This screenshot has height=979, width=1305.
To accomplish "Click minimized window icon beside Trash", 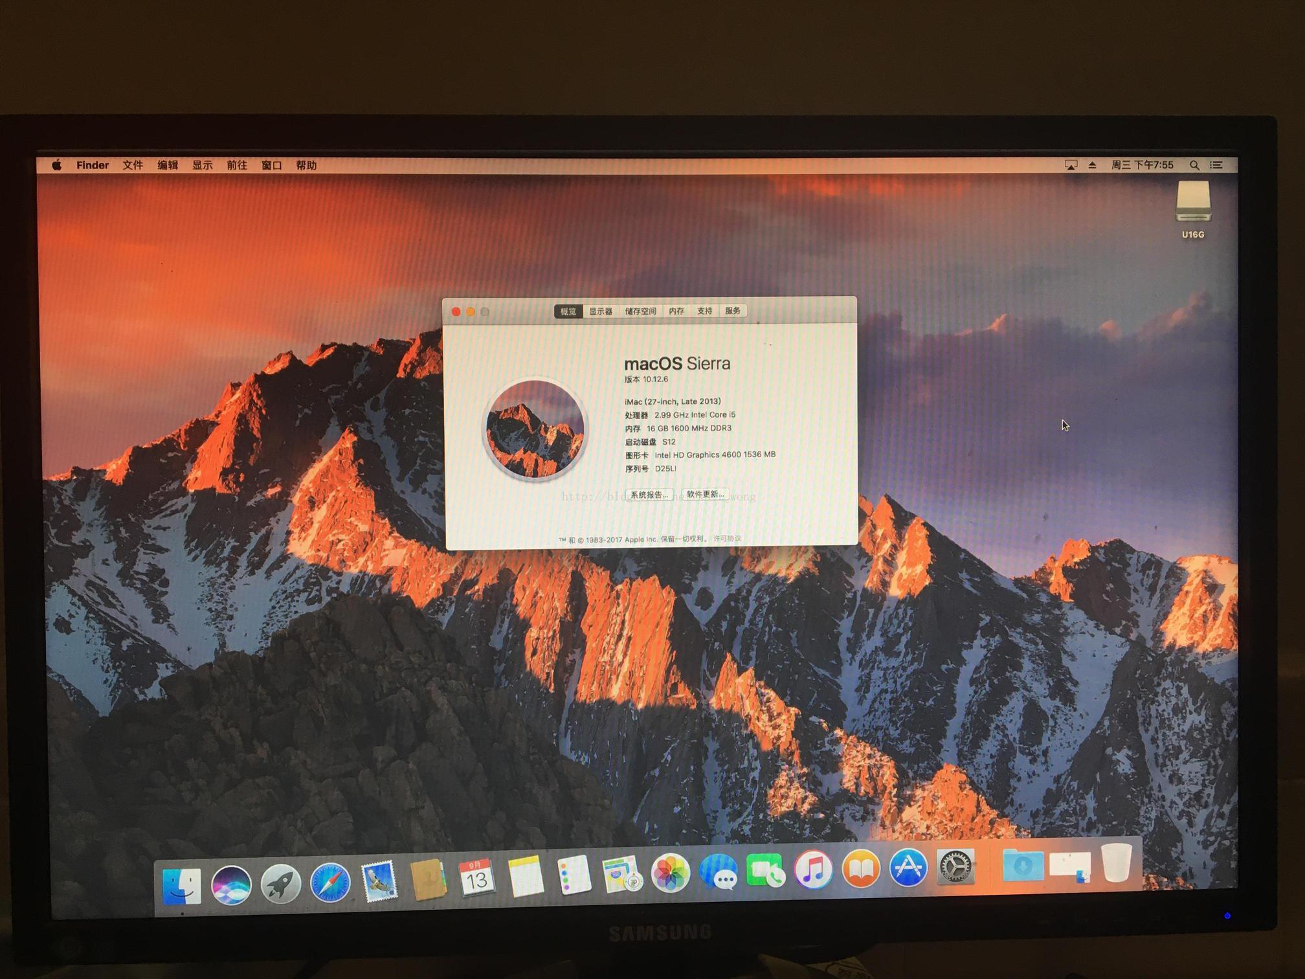I will click(1070, 866).
